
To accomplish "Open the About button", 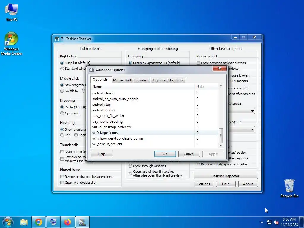I will [x=248, y=184].
